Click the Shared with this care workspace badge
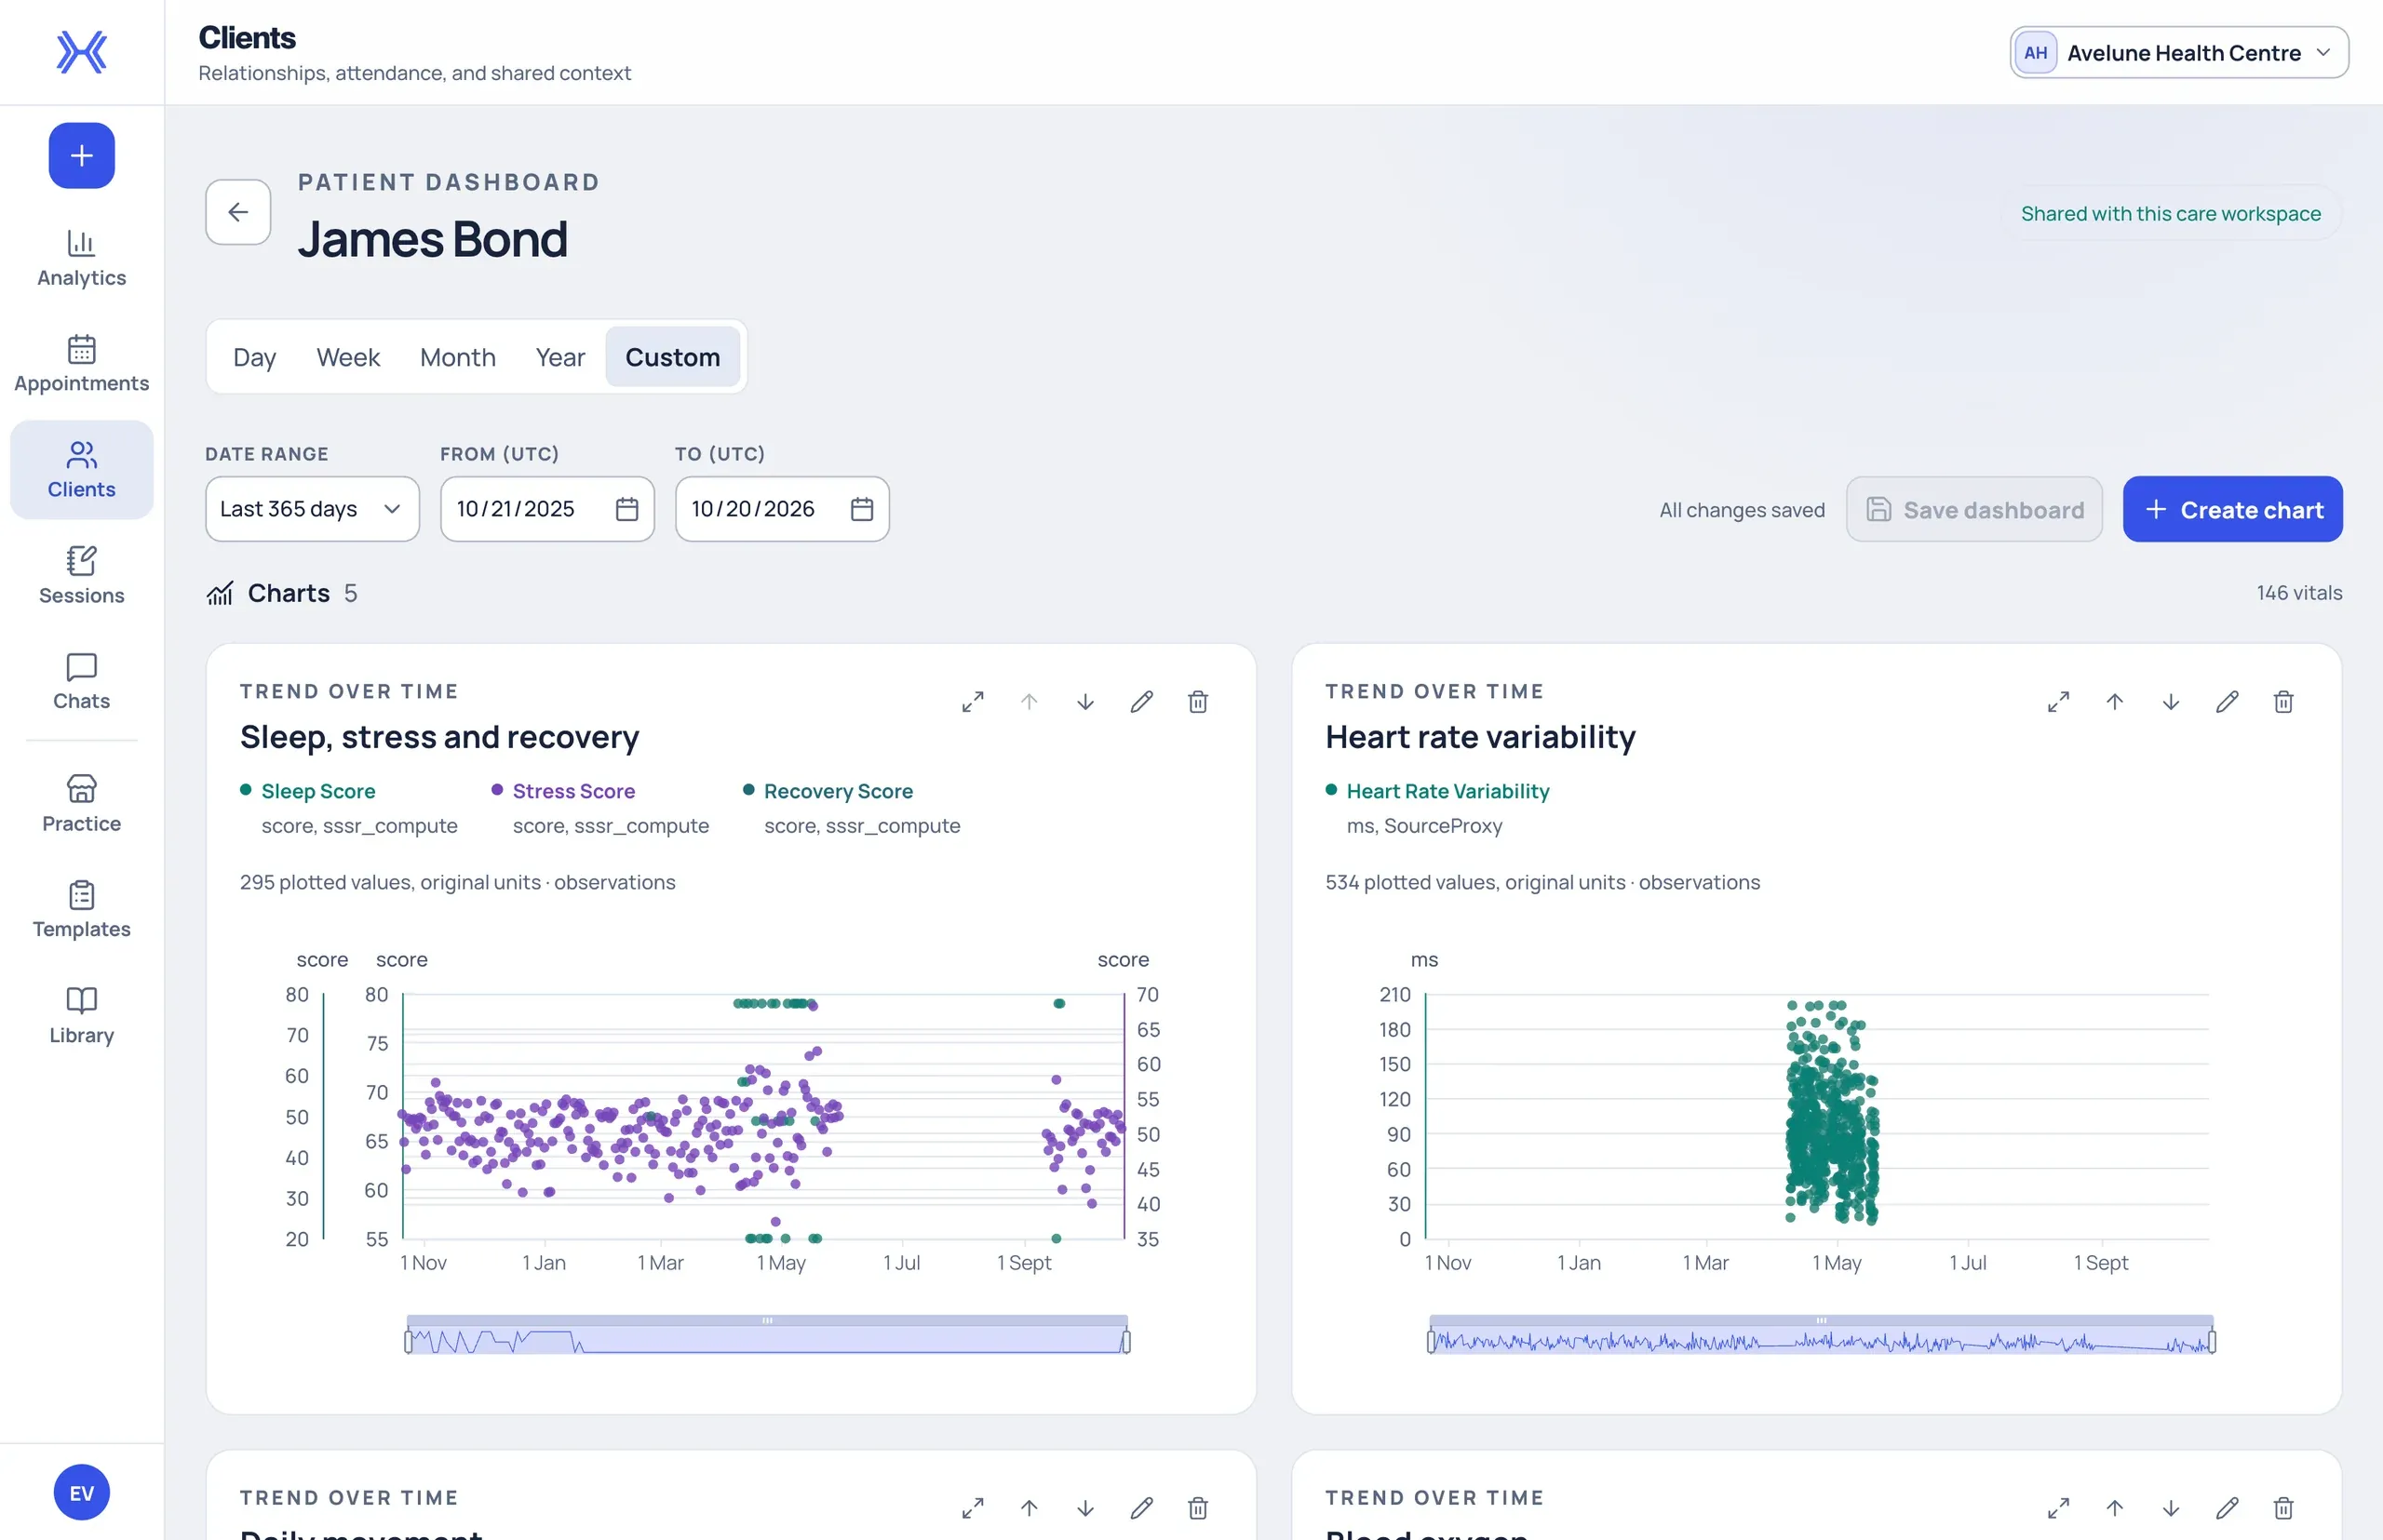This screenshot has height=1540, width=2383. [2170, 213]
